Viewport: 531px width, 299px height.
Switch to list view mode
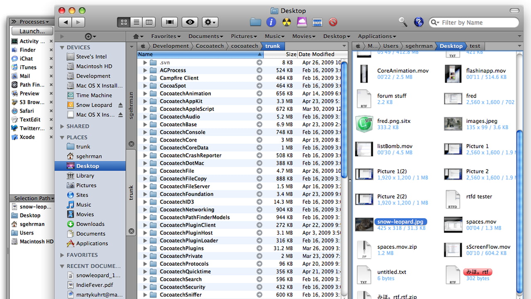pyautogui.click(x=136, y=22)
